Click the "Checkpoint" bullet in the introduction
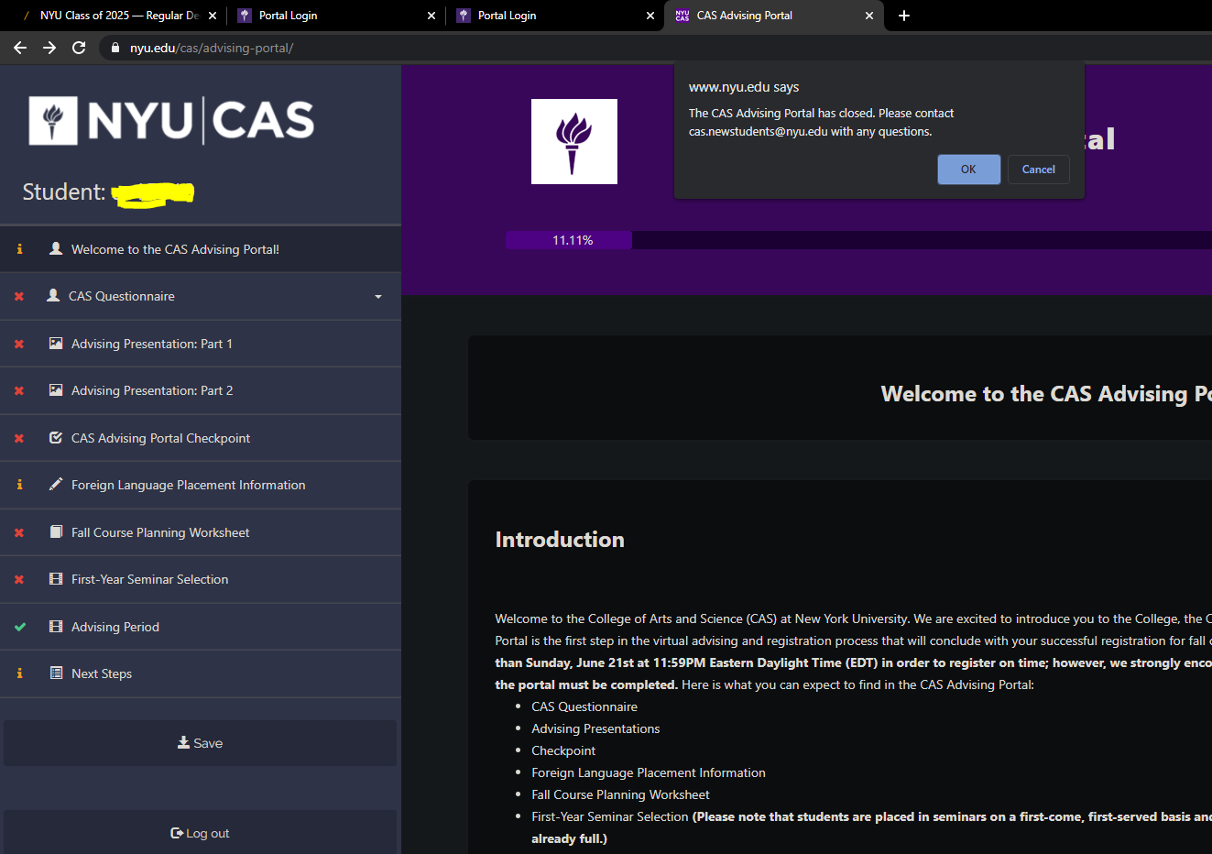This screenshot has height=854, width=1212. click(x=563, y=750)
